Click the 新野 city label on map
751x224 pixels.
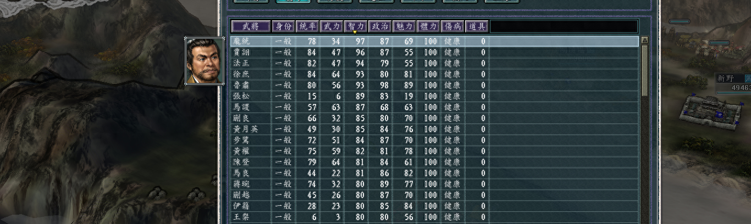(726, 79)
